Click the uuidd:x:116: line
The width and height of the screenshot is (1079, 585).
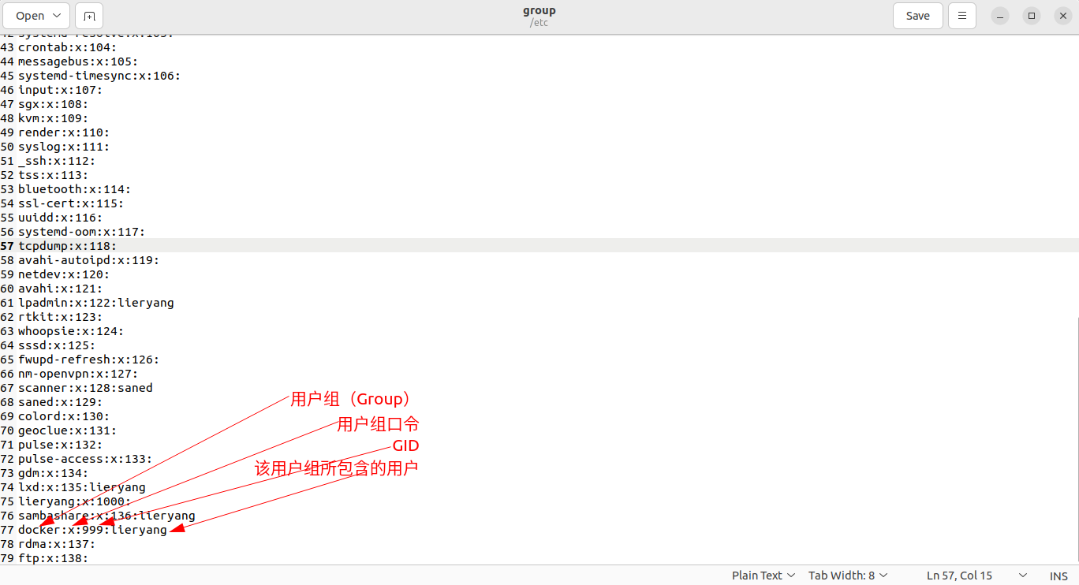(60, 218)
